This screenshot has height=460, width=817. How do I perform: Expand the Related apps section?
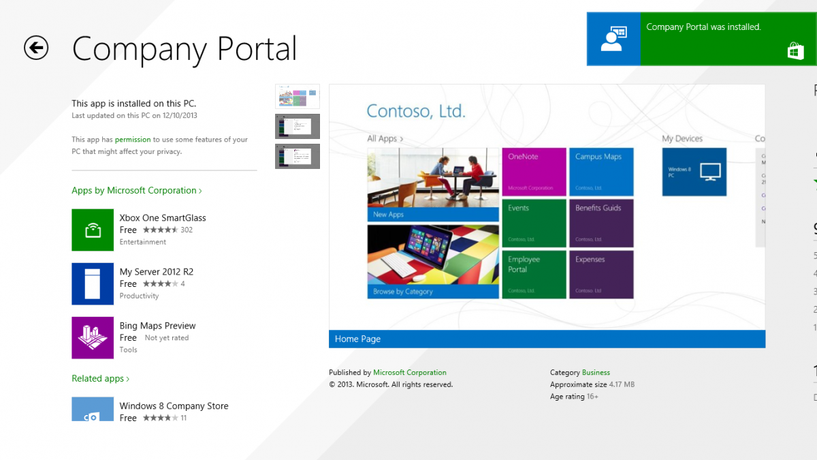pos(101,379)
